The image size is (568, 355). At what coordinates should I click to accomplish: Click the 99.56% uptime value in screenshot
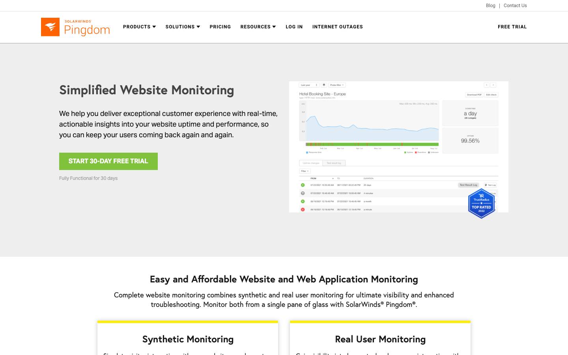pyautogui.click(x=470, y=141)
